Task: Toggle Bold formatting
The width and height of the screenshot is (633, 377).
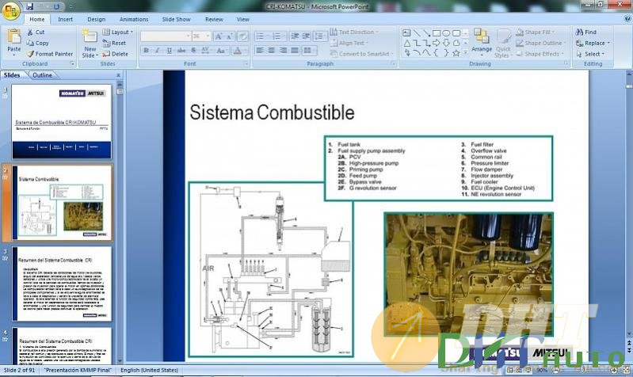Action: coord(146,51)
